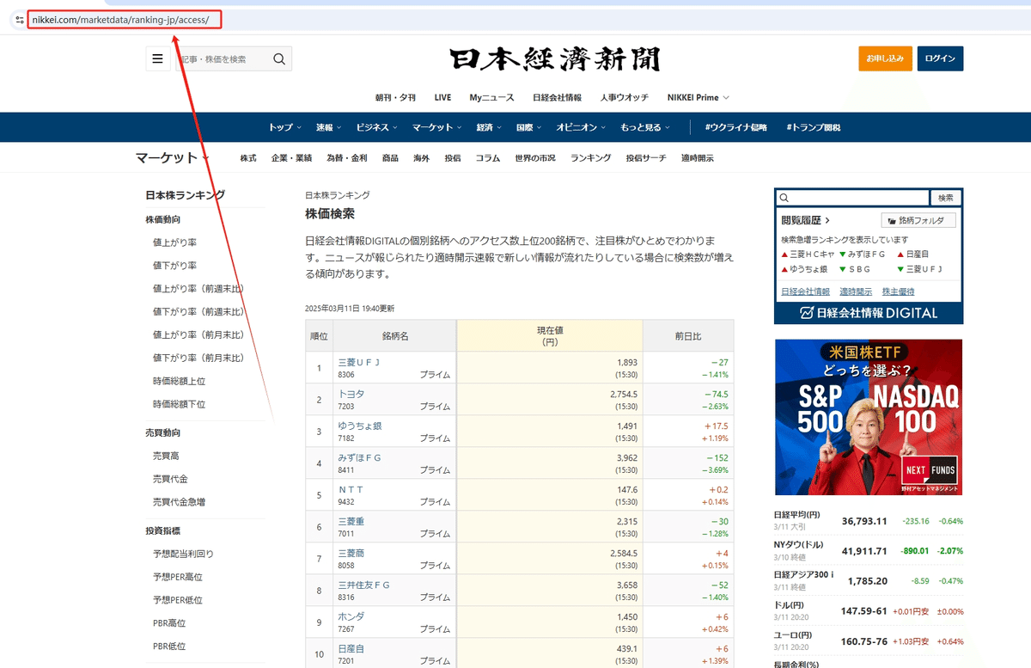The height and width of the screenshot is (668, 1031).
Task: Open the みずほＦＧ stock link in table
Action: point(360,457)
